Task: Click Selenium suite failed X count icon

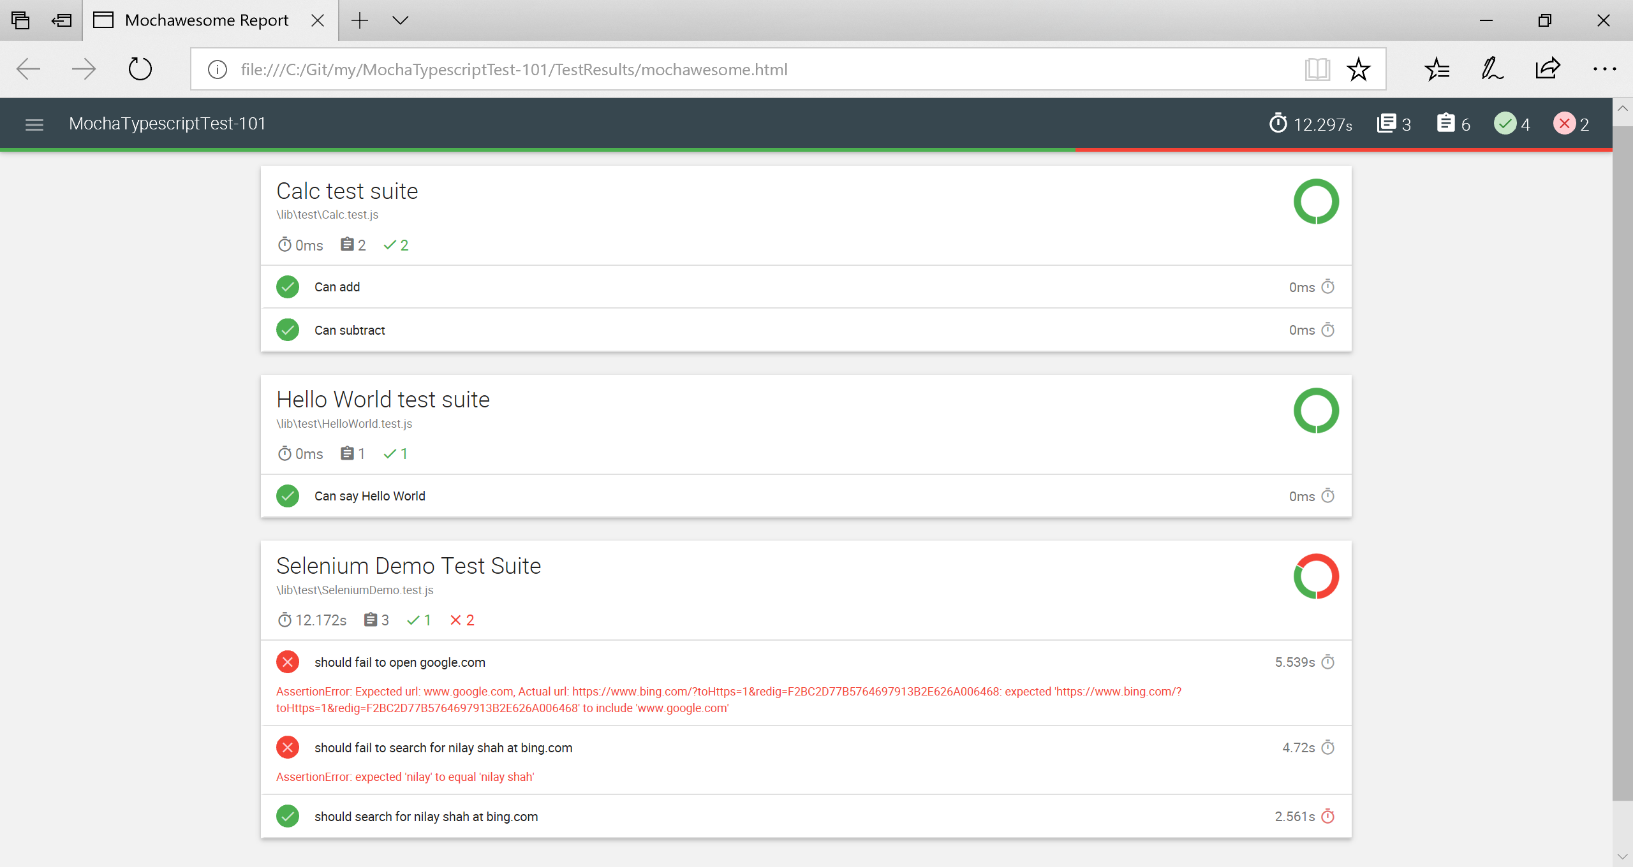Action: coord(455,620)
